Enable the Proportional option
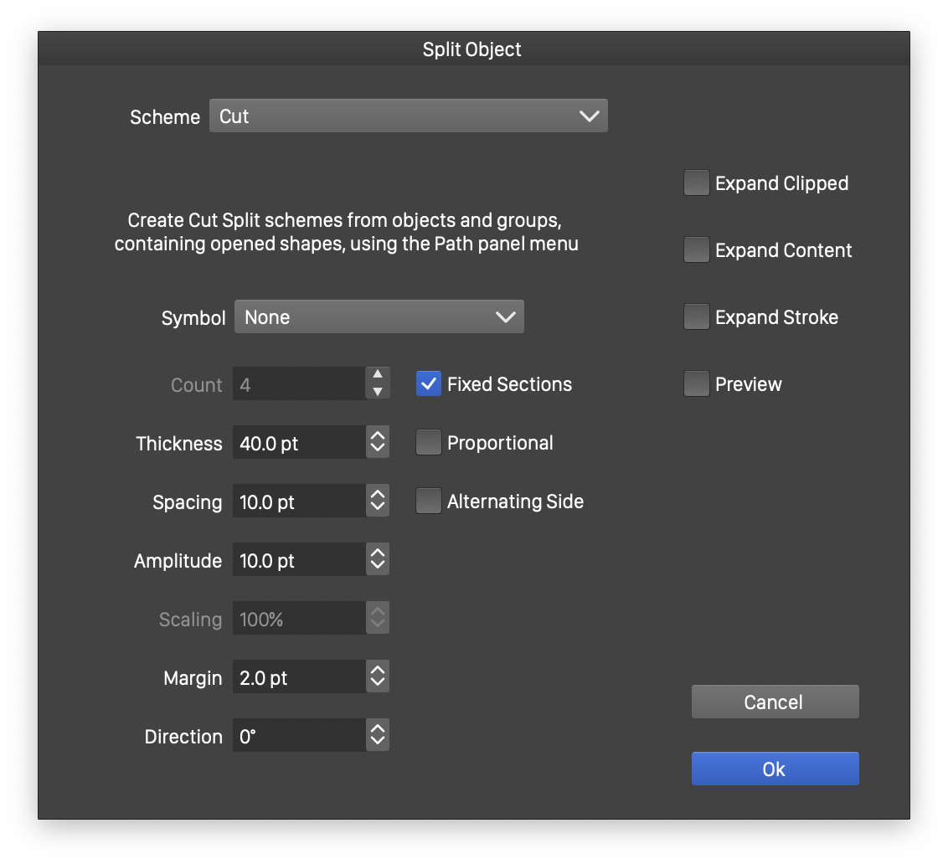 click(428, 443)
